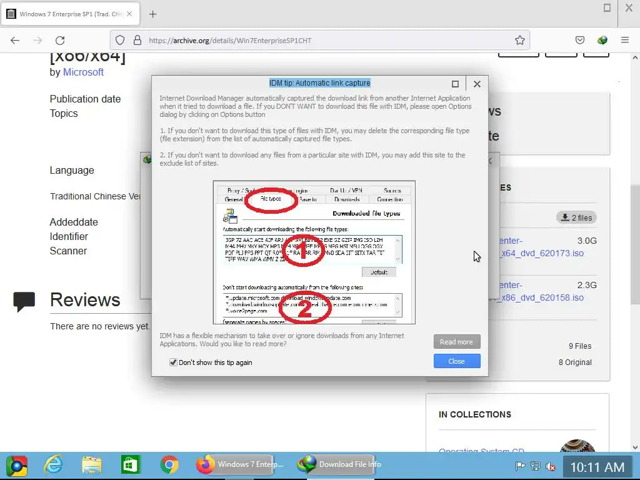Open the Save to Pocket icon

[579, 40]
